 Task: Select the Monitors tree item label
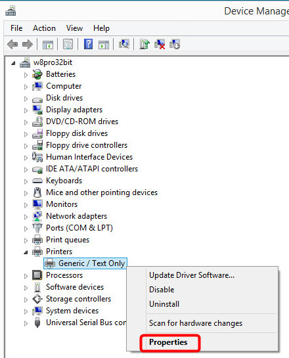62,204
